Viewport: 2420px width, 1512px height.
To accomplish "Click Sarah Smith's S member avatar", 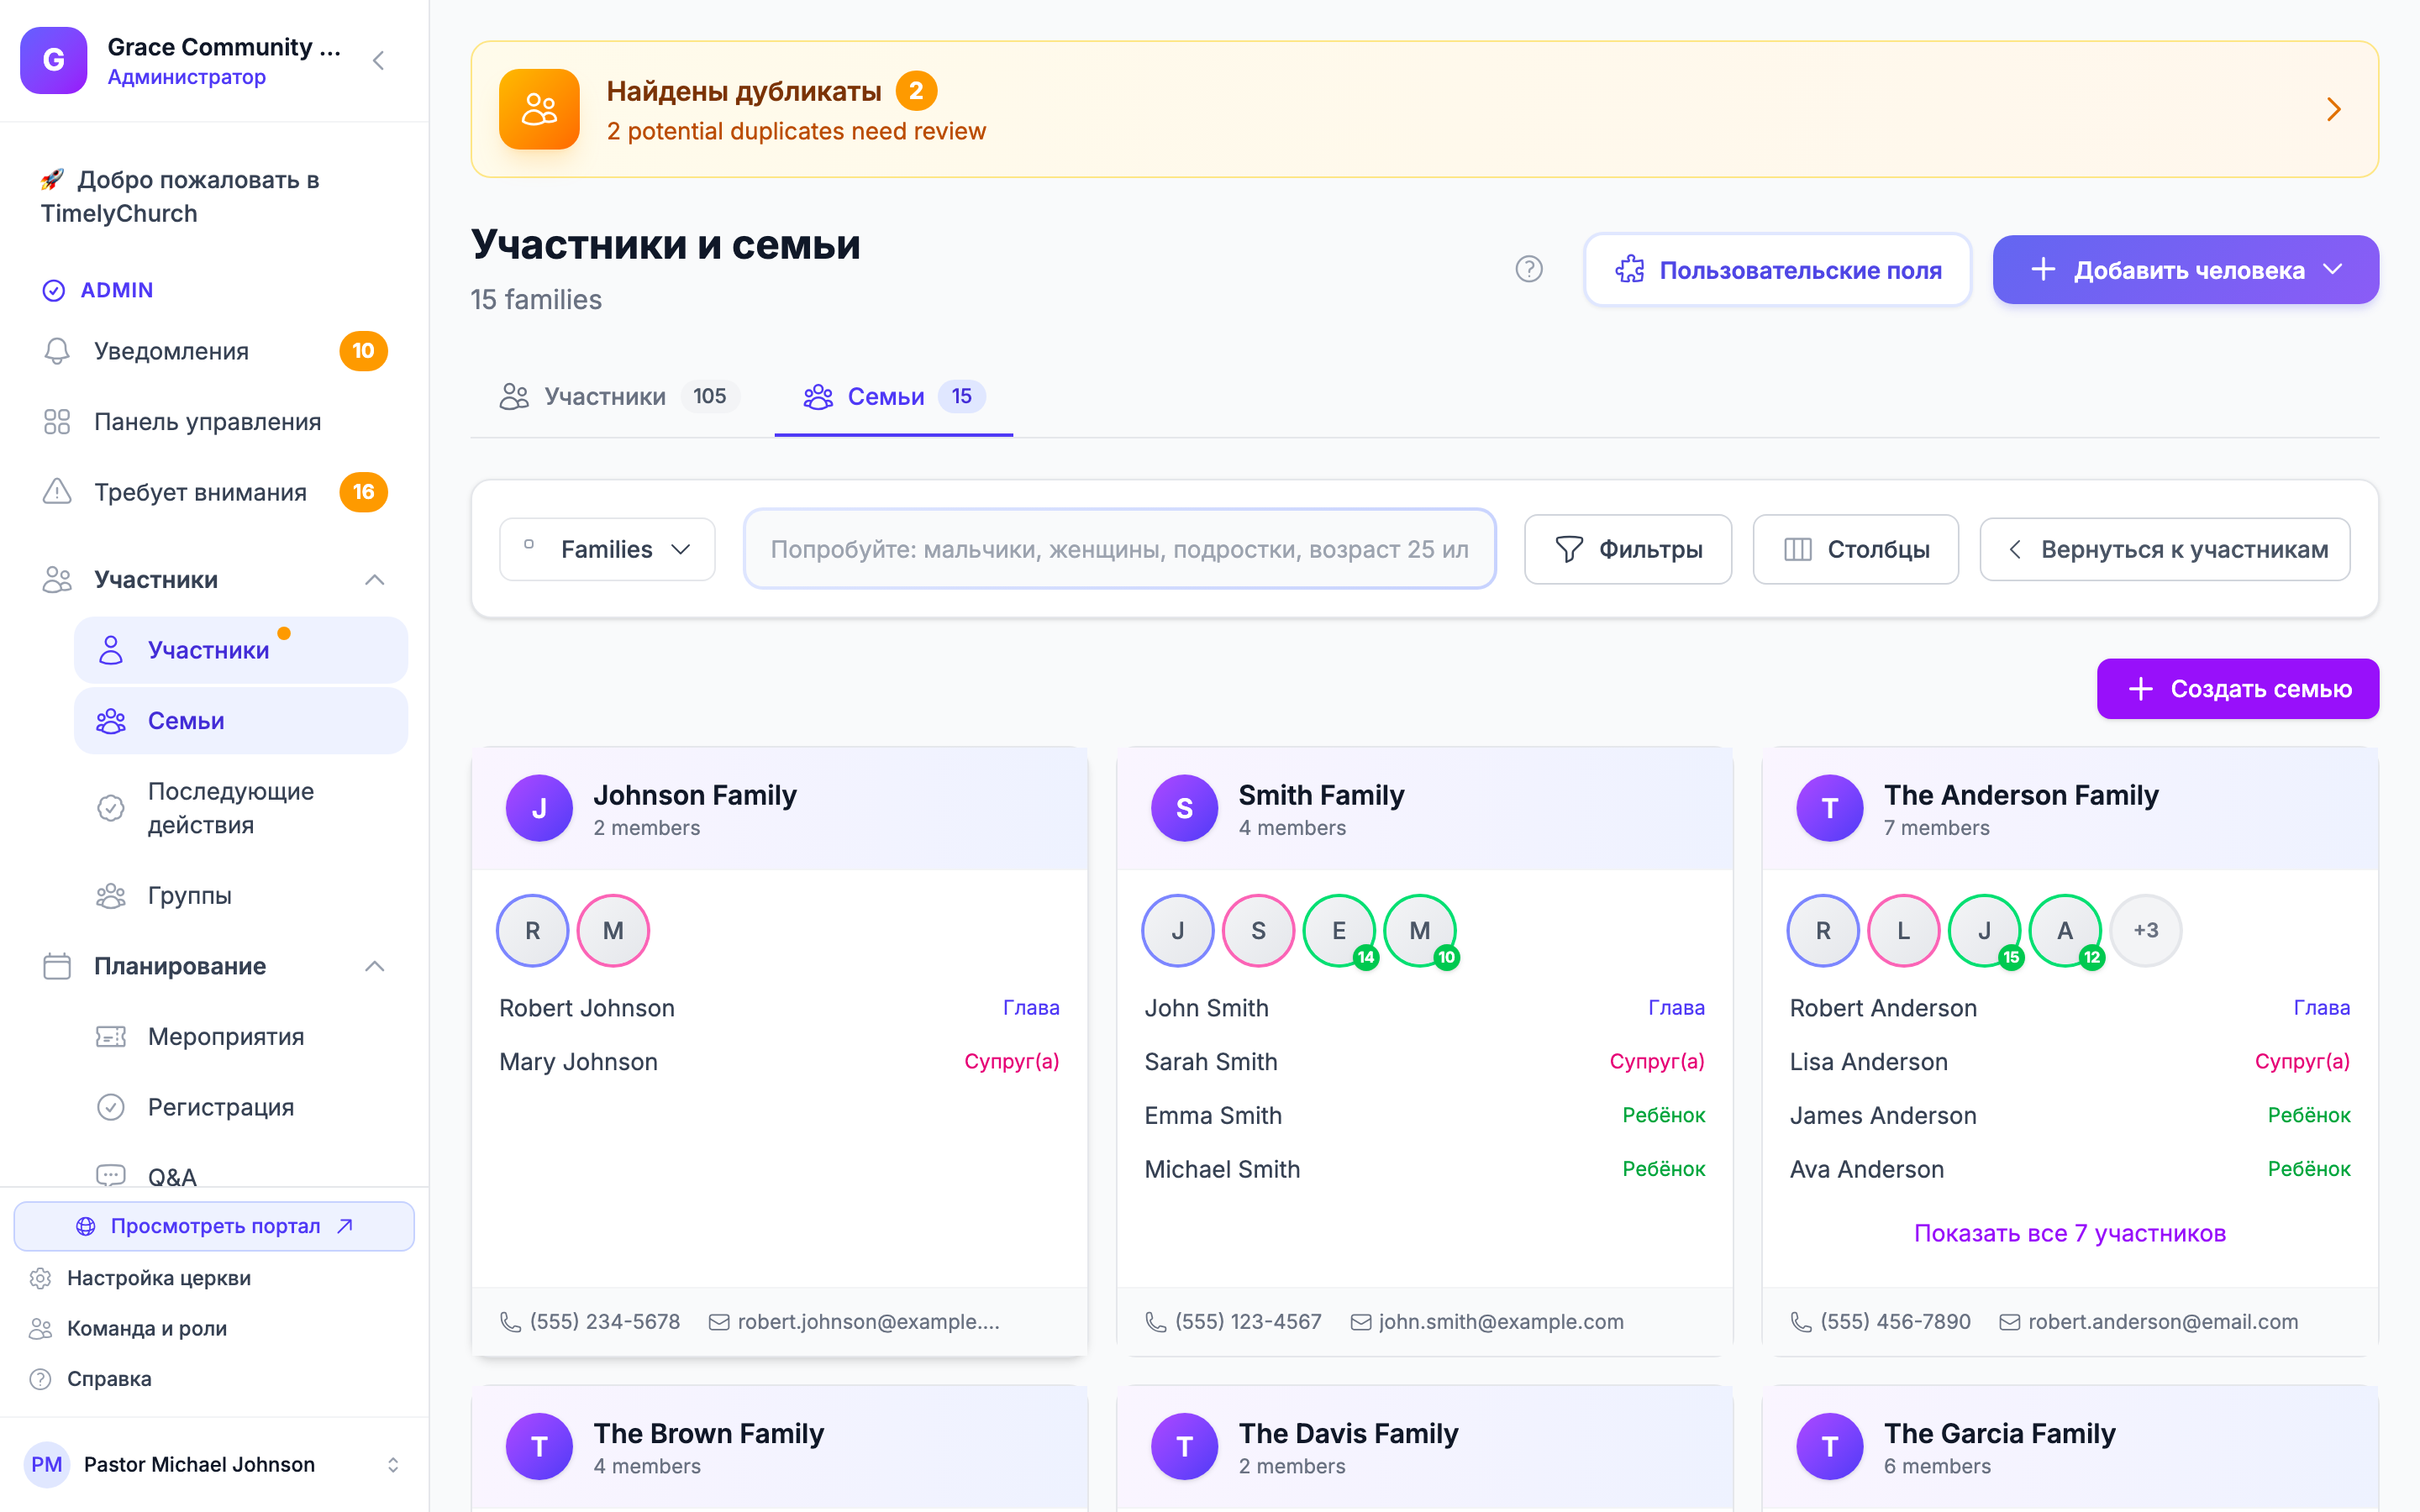I will 1259,930.
